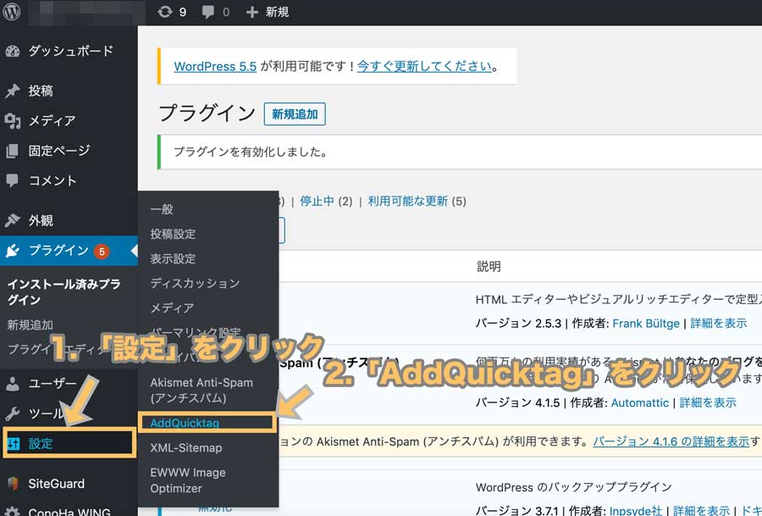Open Automattic author link
The width and height of the screenshot is (762, 516).
[640, 402]
